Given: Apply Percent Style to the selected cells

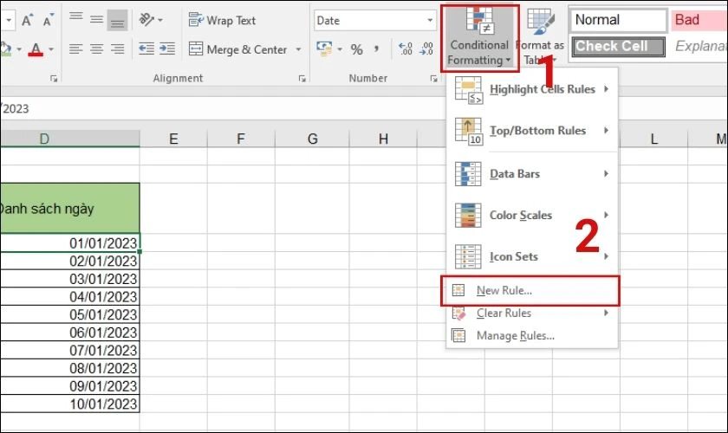Looking at the screenshot, I should [x=356, y=48].
